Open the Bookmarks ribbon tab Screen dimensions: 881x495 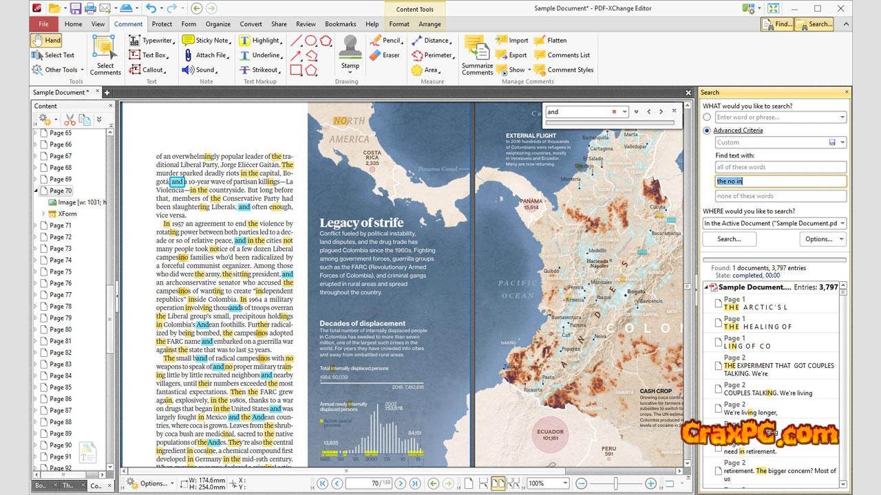(x=341, y=24)
